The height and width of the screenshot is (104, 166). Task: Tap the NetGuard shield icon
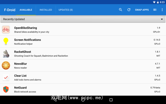click(x=6, y=89)
